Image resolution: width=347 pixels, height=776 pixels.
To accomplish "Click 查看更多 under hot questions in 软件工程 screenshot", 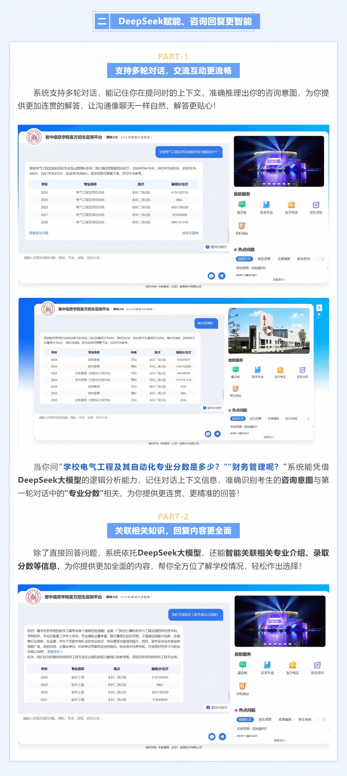I will [x=280, y=740].
